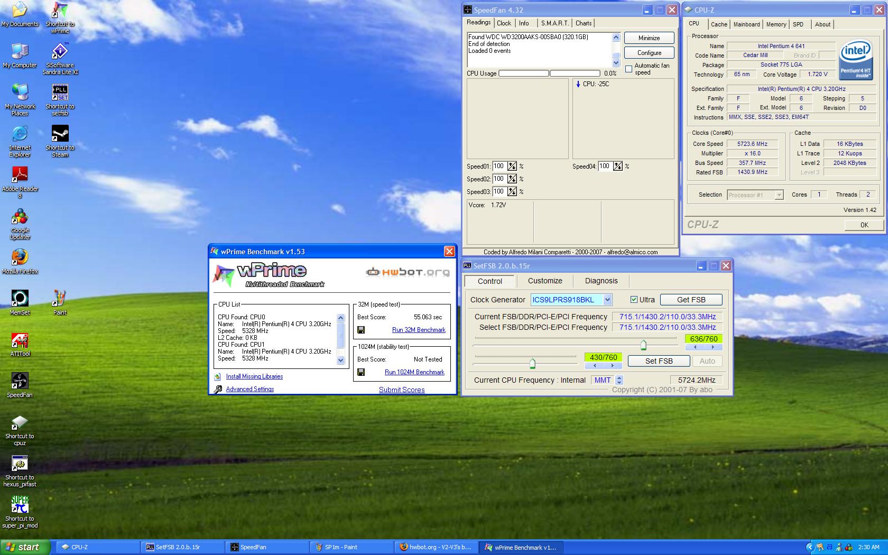Click left arrow under 430/760 value

pyautogui.click(x=595, y=365)
